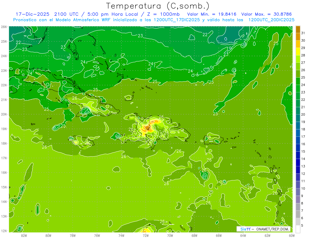The height and width of the screenshot is (239, 310).
Task: Select the gray swatch between 6 and 7
Action: coord(298,214)
